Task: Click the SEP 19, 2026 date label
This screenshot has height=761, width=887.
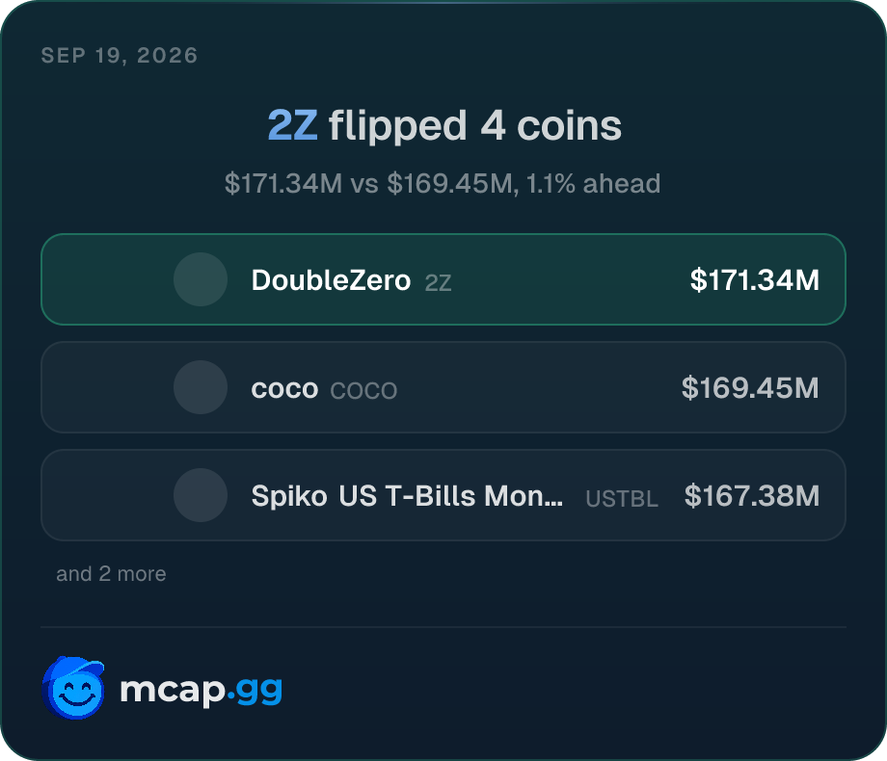Action: click(120, 56)
